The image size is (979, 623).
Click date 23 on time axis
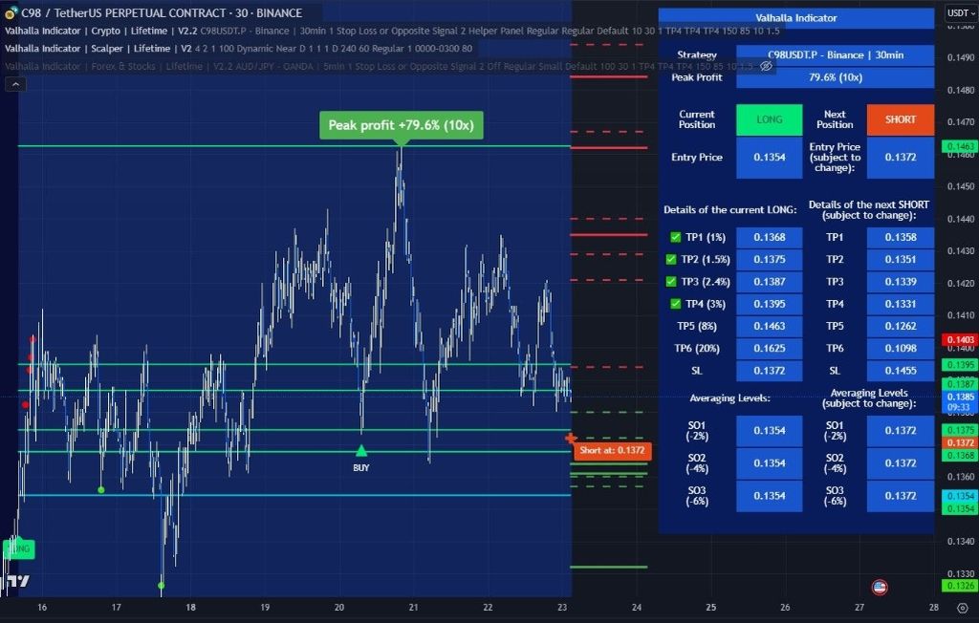coord(562,607)
